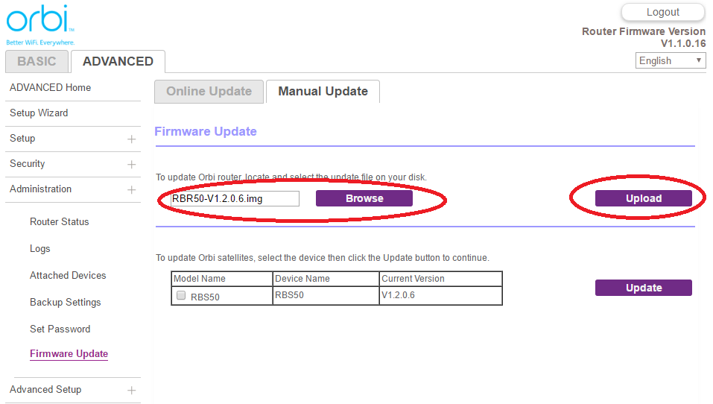Click the V1.2.0.6 version cell
The width and height of the screenshot is (713, 404).
coord(440,295)
